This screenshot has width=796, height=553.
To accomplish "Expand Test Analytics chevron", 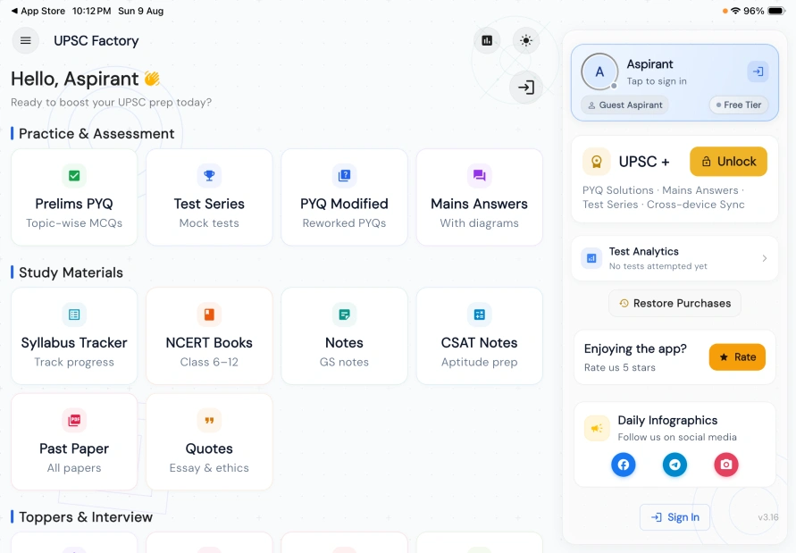I will 765,258.
